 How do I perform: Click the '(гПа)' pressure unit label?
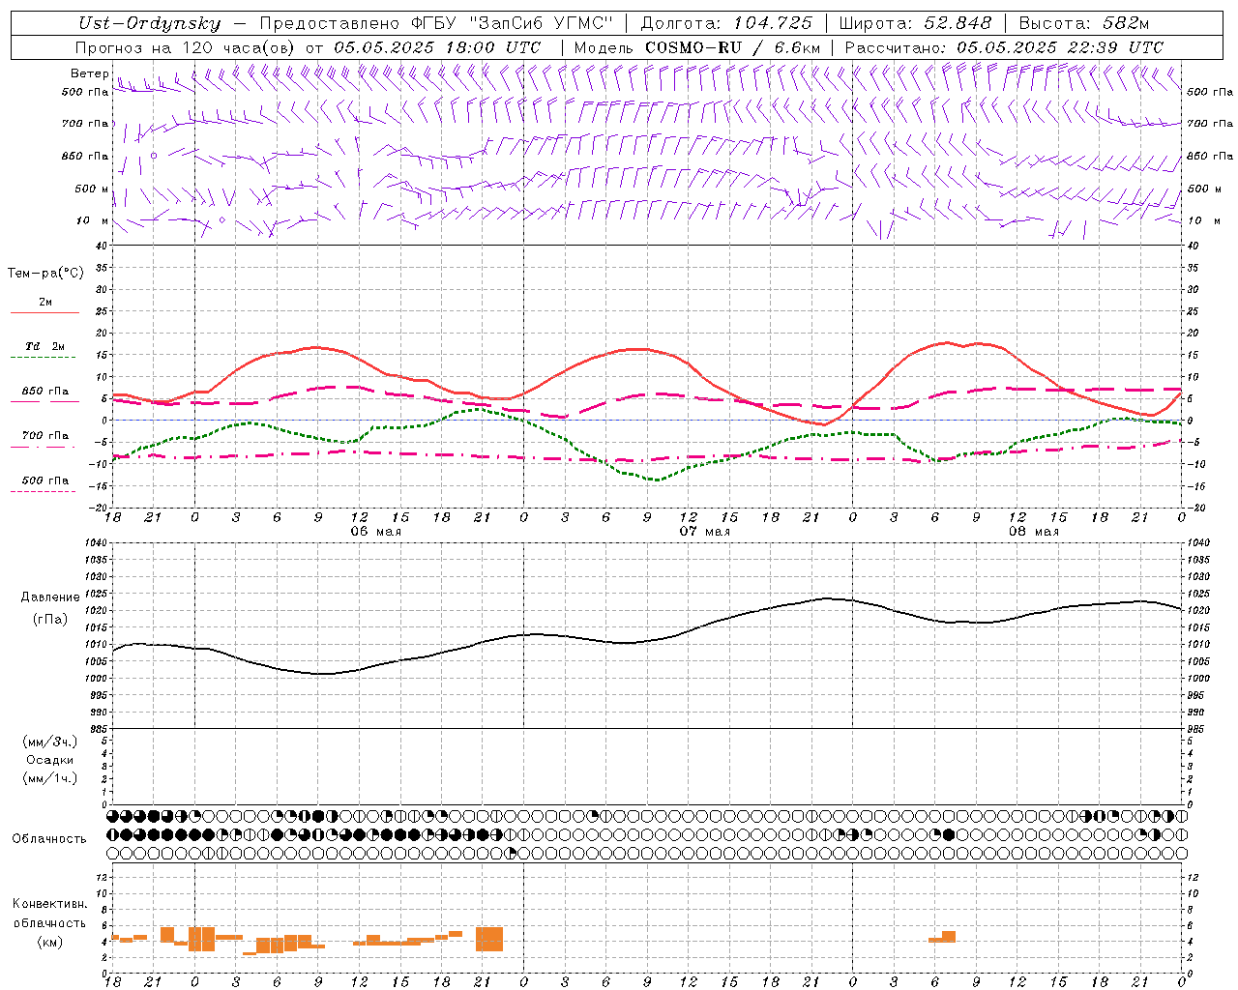coord(50,620)
